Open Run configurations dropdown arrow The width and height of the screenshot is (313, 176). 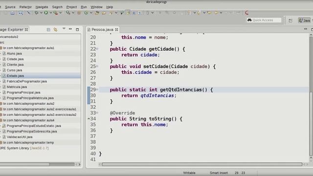click(51, 13)
